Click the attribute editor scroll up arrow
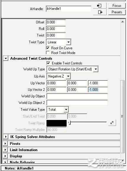This screenshot has width=127, height=171. [123, 22]
